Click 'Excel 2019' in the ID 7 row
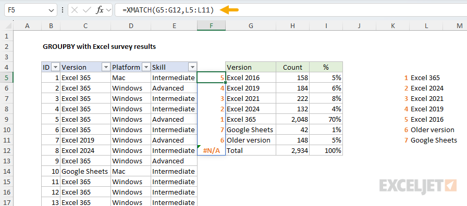The image size is (467, 206). pyautogui.click(x=85, y=140)
